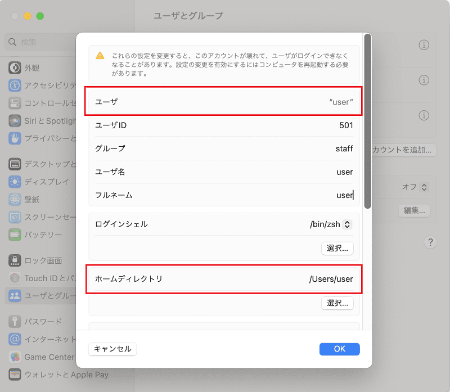Click the 編集... button in background
The height and width of the screenshot is (392, 450).
click(x=414, y=210)
